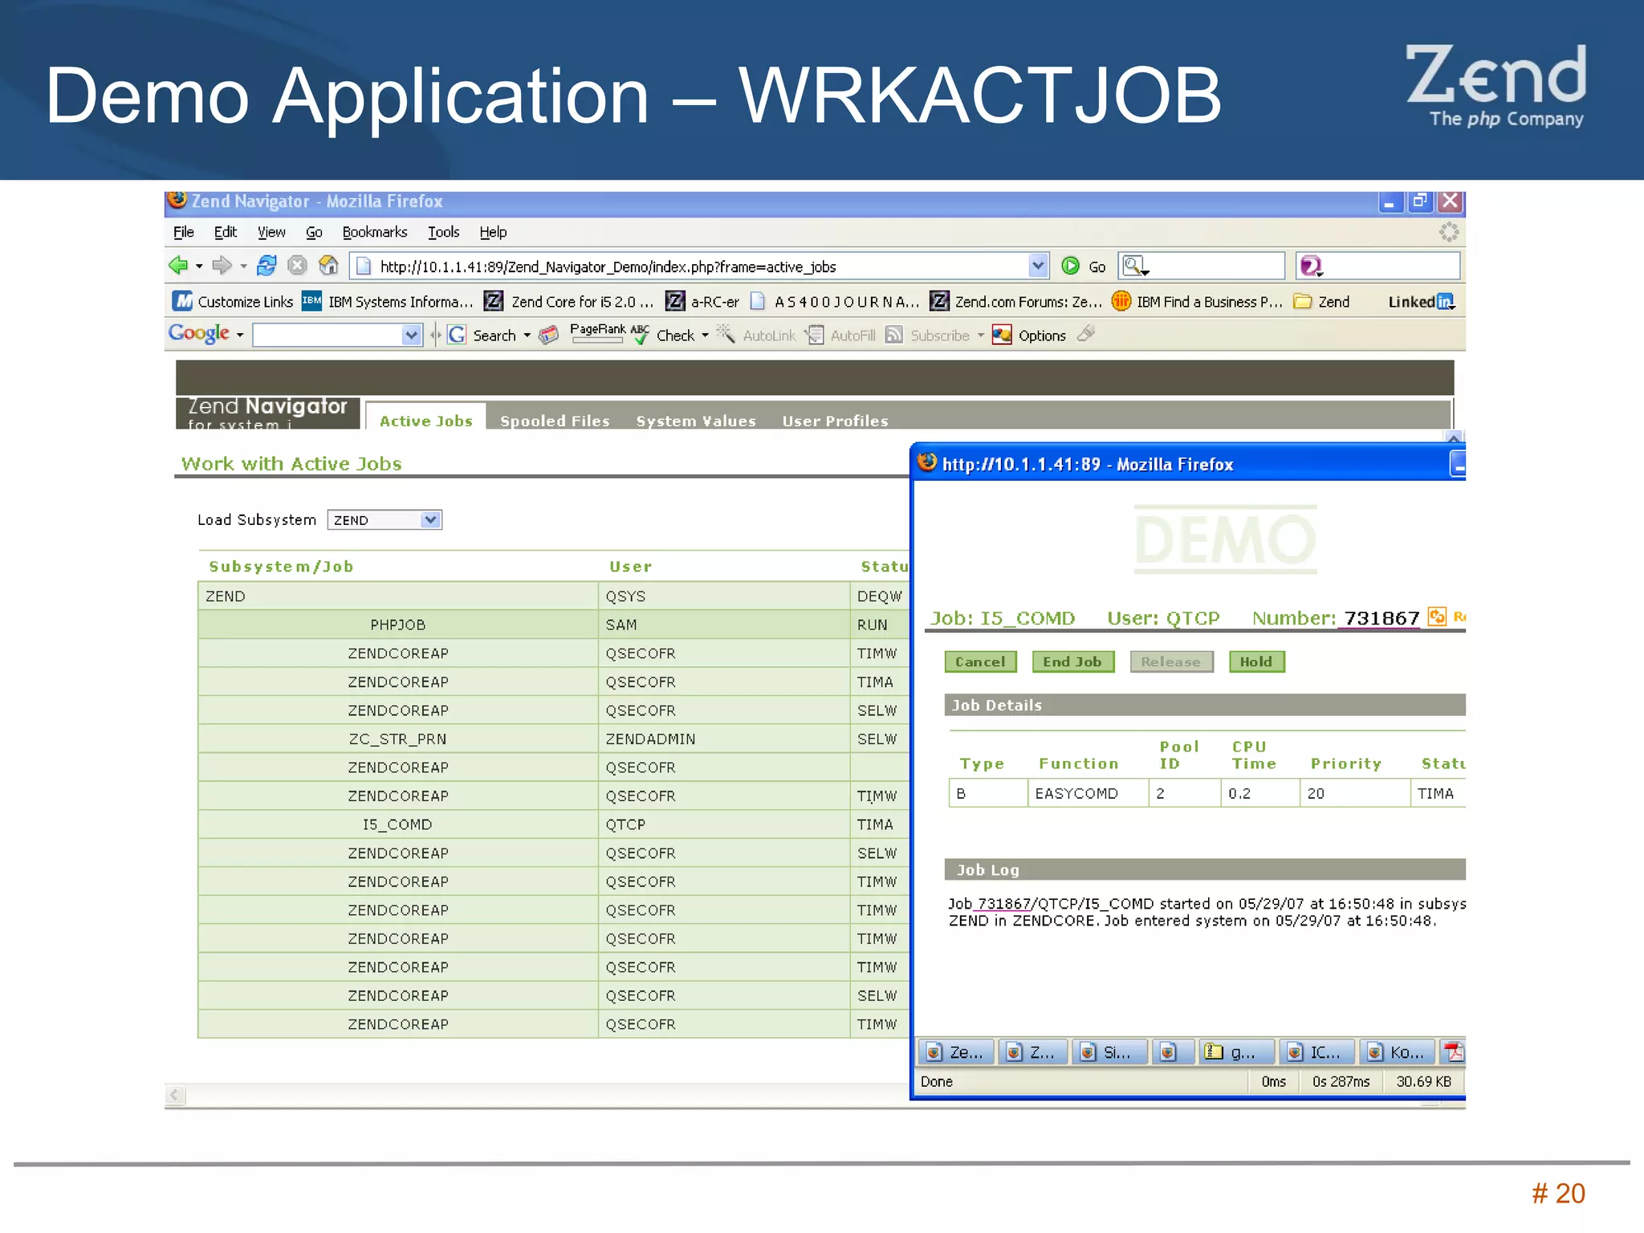1644x1233 pixels.
Task: Click the icon next to job number 731867
Action: (x=1437, y=616)
